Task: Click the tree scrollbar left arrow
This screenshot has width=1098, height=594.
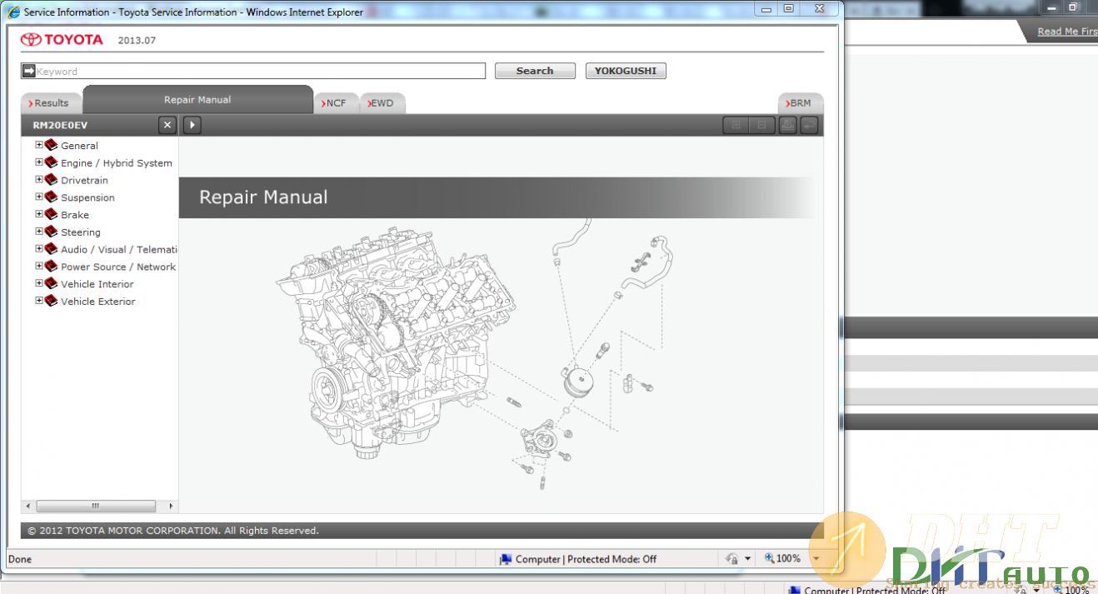Action: click(x=27, y=506)
